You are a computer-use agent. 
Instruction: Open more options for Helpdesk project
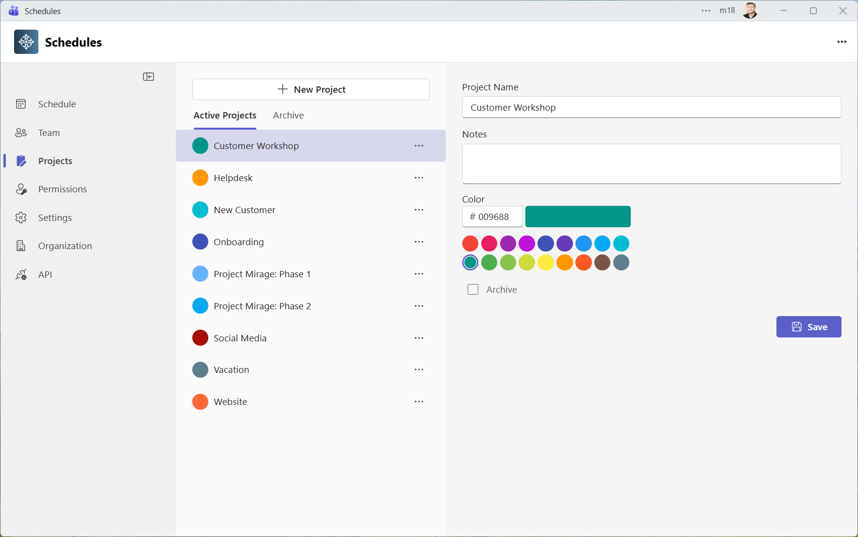pos(419,178)
